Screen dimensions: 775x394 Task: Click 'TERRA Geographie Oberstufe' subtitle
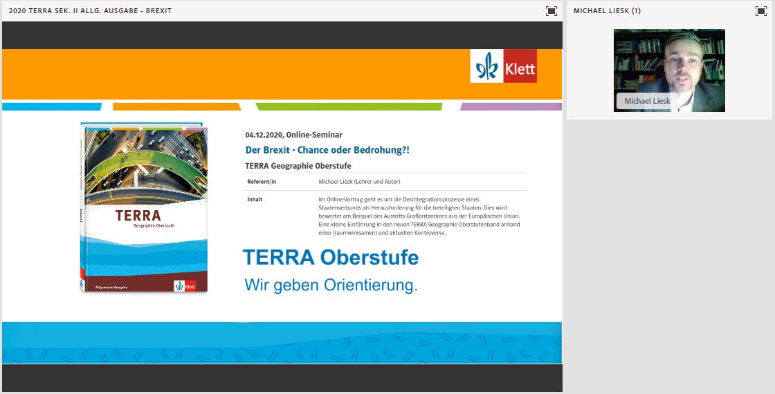coord(298,166)
